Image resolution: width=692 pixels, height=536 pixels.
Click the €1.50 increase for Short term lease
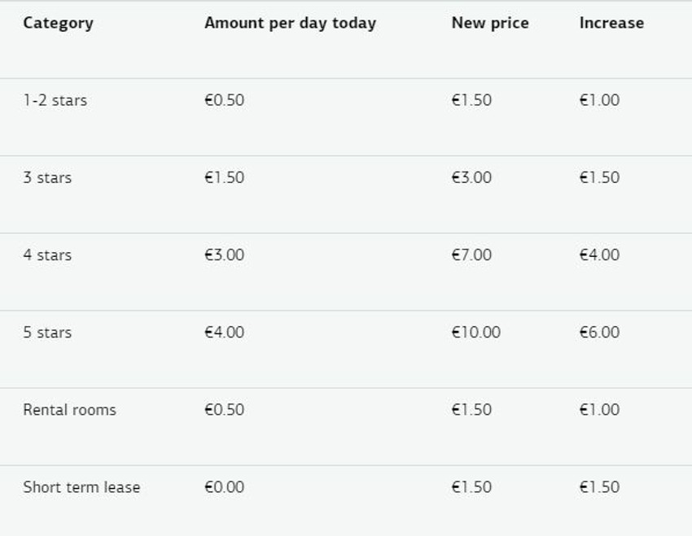[x=599, y=487]
